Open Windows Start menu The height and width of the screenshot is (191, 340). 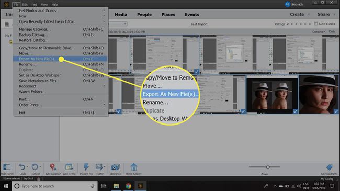coord(6,186)
